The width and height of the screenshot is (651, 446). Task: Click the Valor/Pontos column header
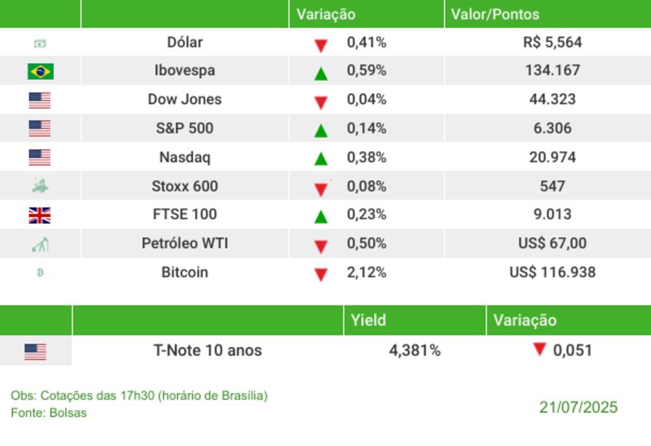coord(495,14)
